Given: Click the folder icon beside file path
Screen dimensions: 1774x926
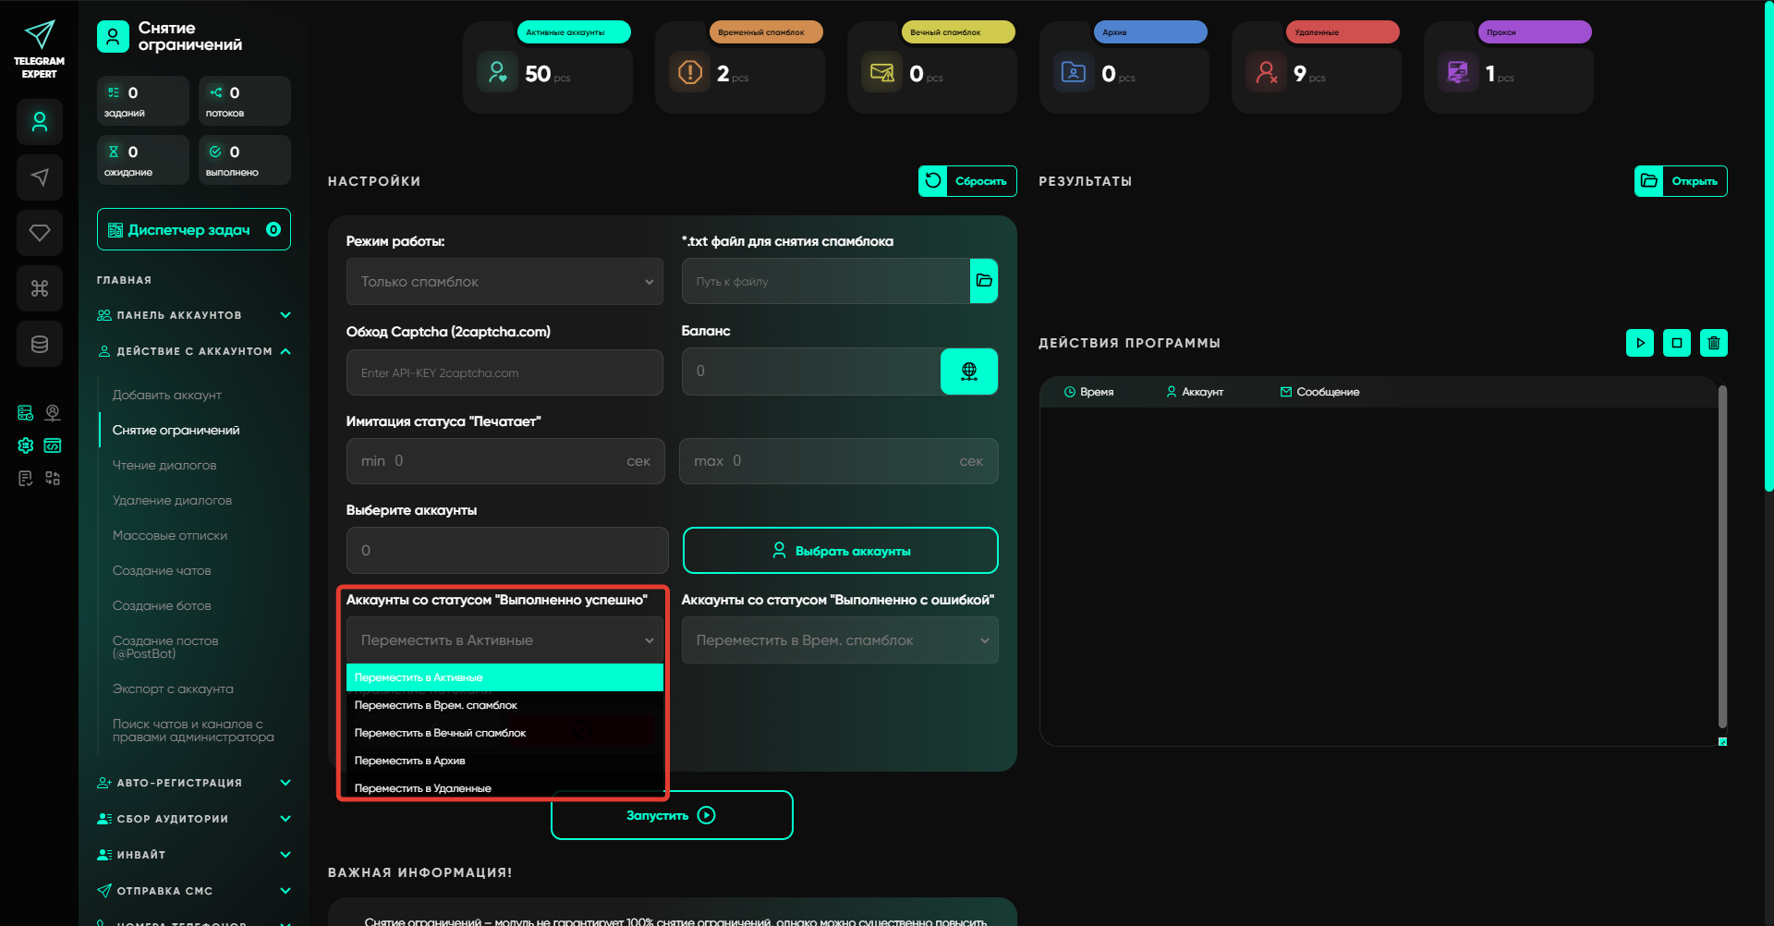Looking at the screenshot, I should [984, 281].
